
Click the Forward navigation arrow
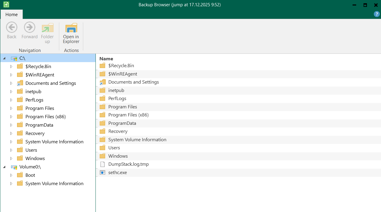[29, 28]
